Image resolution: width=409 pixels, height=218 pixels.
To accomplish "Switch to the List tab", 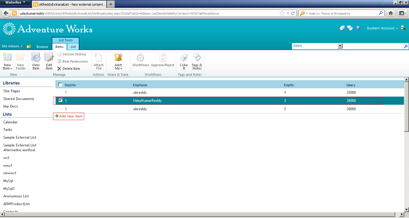I will 73,47.
